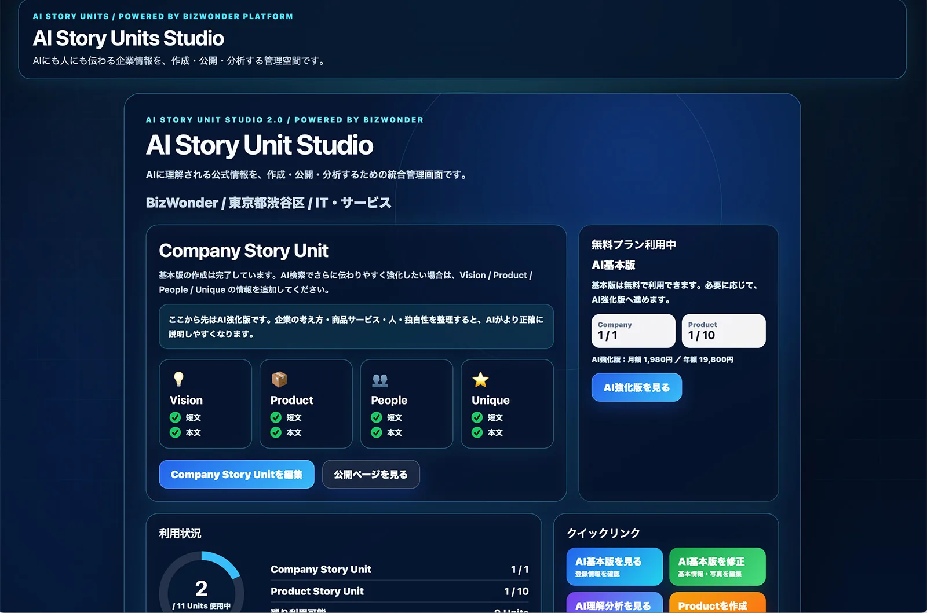Screen dimensions: 927x613
Task: Click Product 本文 green checkmark
Action: (276, 432)
